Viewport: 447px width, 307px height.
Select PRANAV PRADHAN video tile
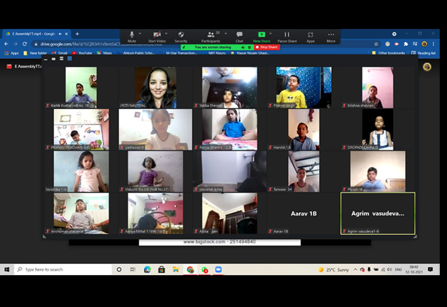pos(81,129)
